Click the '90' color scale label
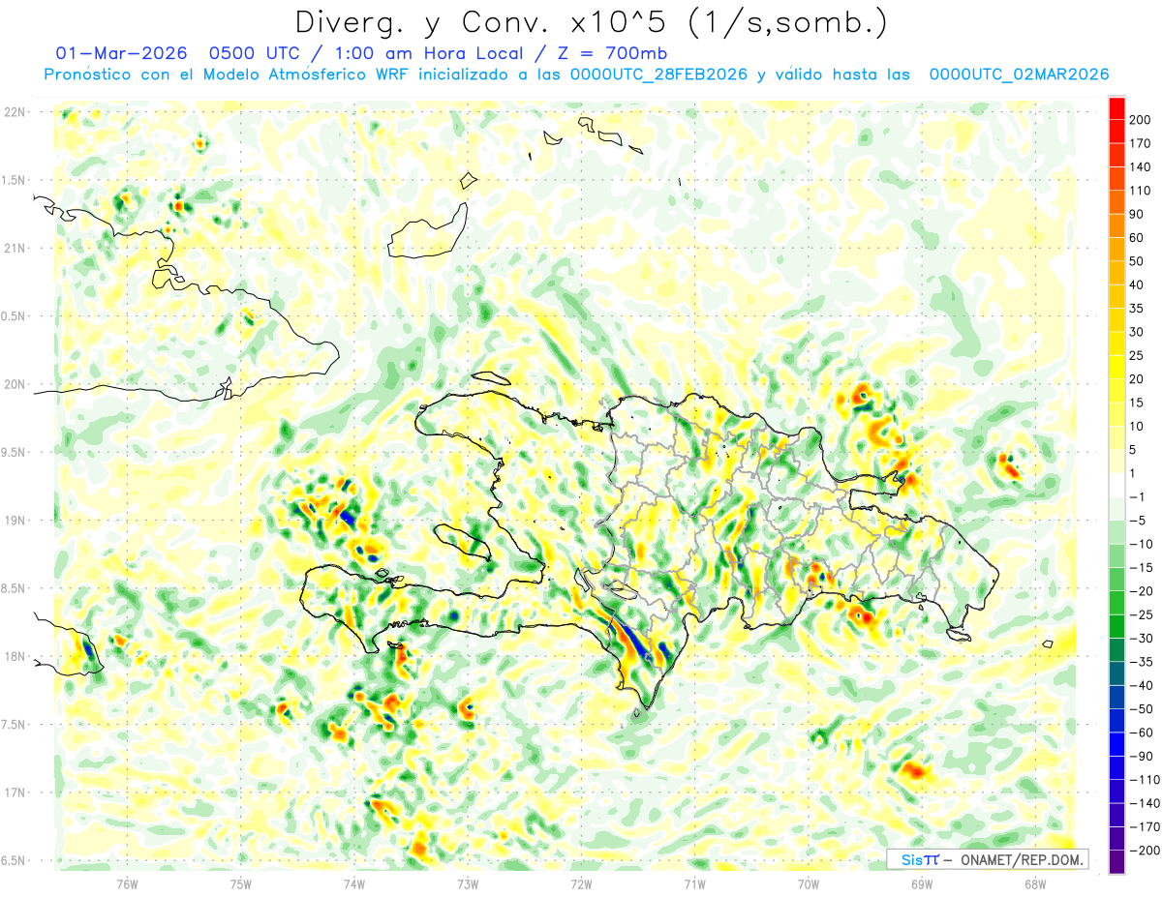Screen dimensions: 1162x897 [1137, 214]
